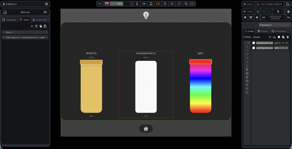Open the Russian flag language selector

pos(107,4)
